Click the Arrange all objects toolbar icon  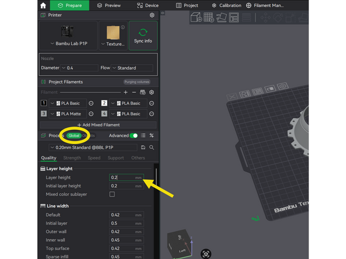(x=234, y=17)
